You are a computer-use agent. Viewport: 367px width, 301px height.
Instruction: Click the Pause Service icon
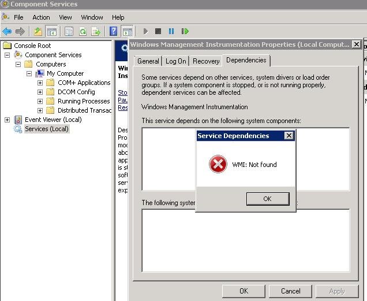tap(171, 31)
